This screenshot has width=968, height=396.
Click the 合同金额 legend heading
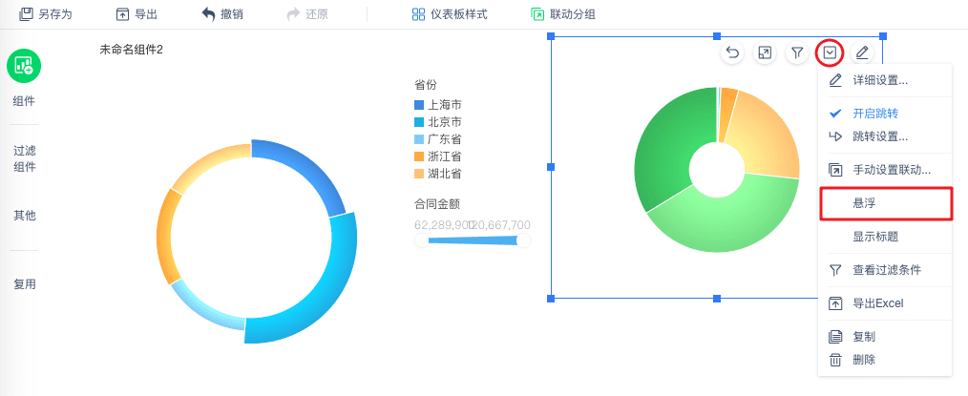(437, 203)
